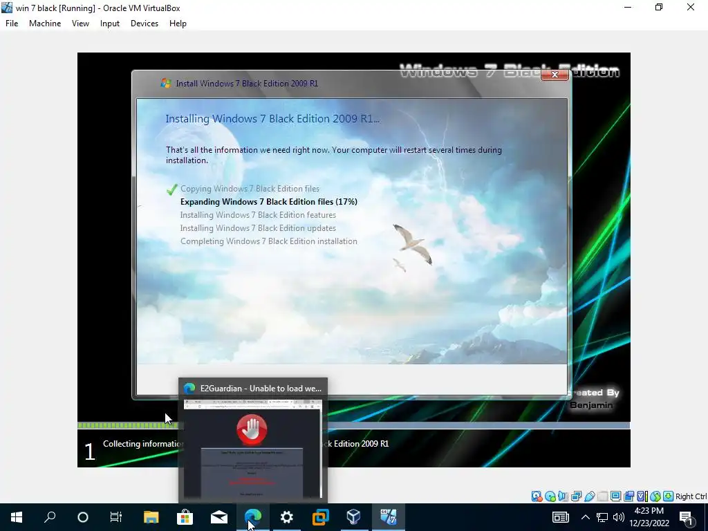Click the display settings status icon
Screen dimensions: 708x531
tap(615, 496)
